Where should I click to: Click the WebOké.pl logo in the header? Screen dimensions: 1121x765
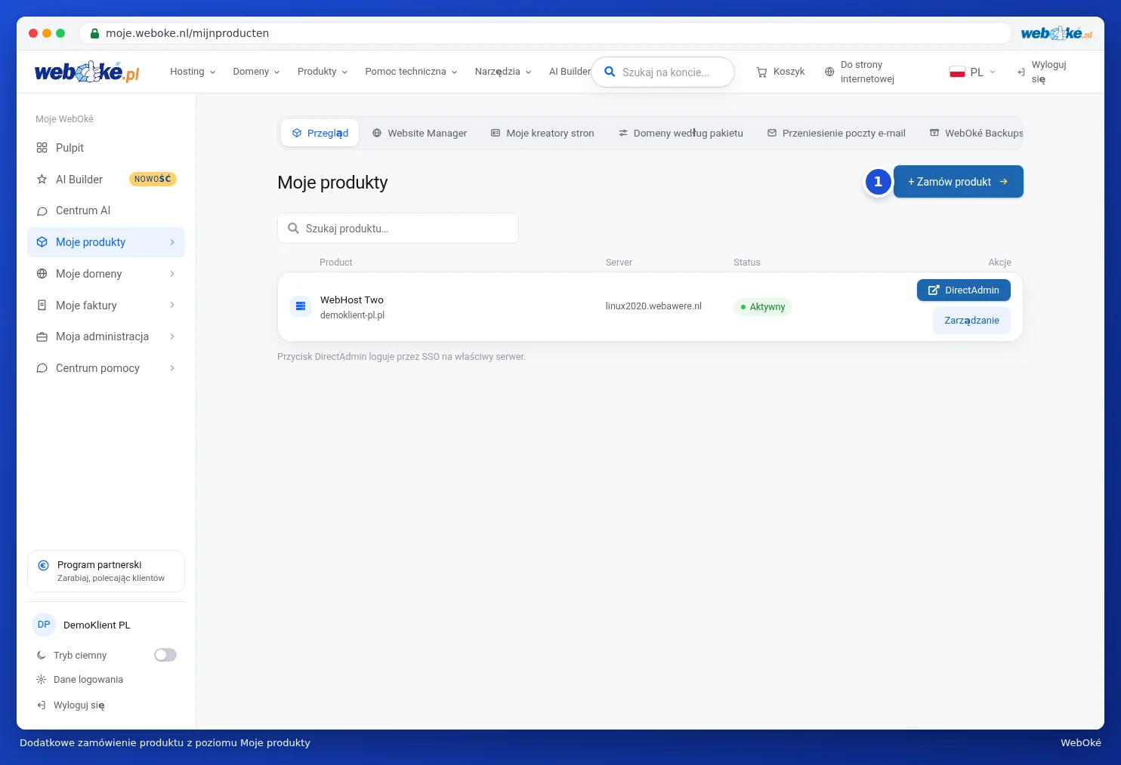tap(87, 72)
